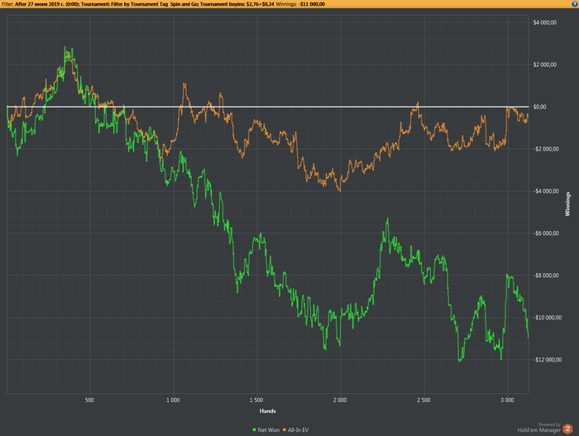Click the green Net Won legend swatch
Viewport: 579px width, 436px height.
pos(254,429)
